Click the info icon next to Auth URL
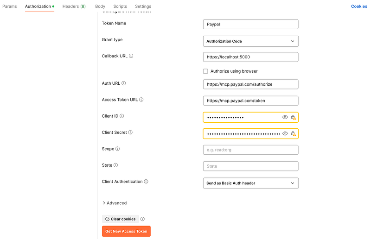 (x=123, y=83)
